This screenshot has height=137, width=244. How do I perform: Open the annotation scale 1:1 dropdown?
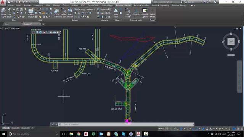[215, 129]
